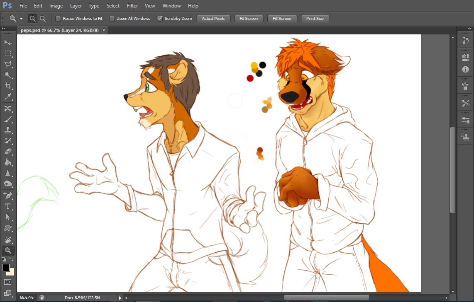Check the Zoom All Windows option
474x302 pixels.
coord(112,19)
